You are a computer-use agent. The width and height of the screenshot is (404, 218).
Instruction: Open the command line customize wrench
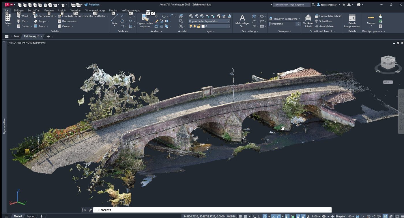click(x=90, y=210)
